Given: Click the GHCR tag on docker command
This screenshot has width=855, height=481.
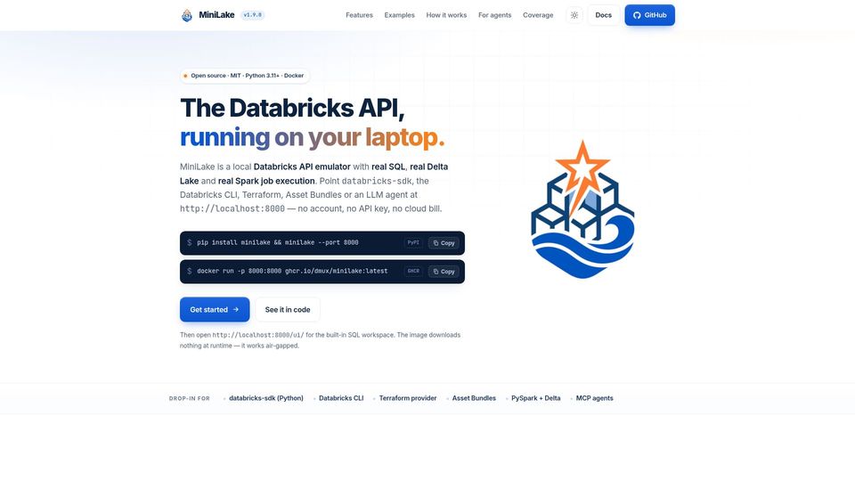Looking at the screenshot, I should [413, 271].
